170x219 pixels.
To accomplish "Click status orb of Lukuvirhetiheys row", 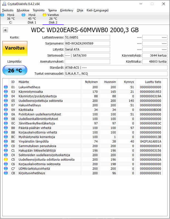I will 6,87.
